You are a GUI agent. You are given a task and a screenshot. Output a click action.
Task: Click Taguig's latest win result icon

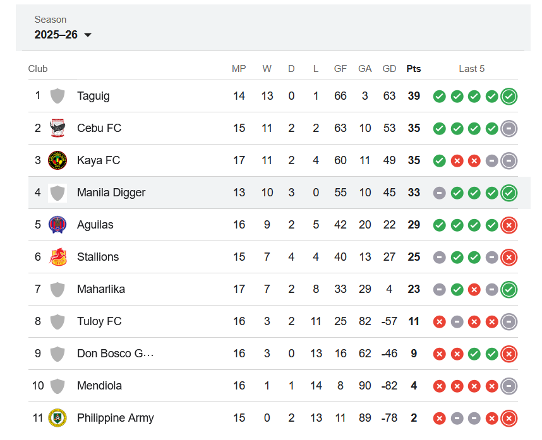(509, 96)
